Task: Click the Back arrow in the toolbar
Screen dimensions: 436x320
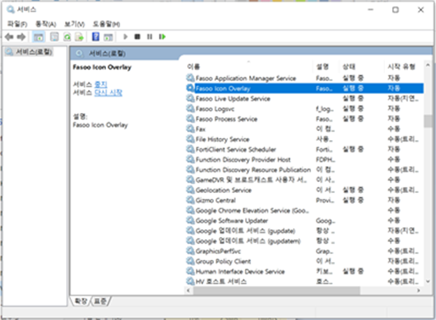Action: pos(8,36)
